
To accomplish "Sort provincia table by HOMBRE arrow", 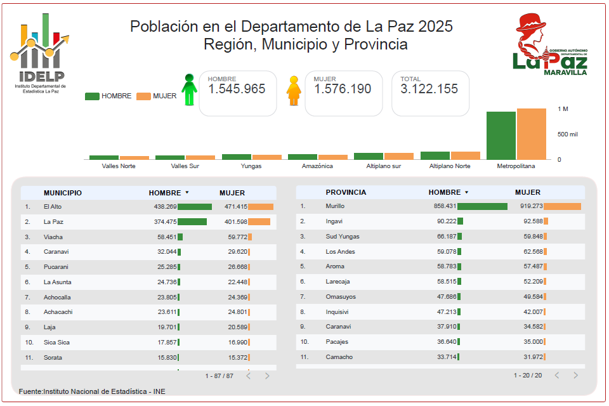I will click(x=467, y=192).
